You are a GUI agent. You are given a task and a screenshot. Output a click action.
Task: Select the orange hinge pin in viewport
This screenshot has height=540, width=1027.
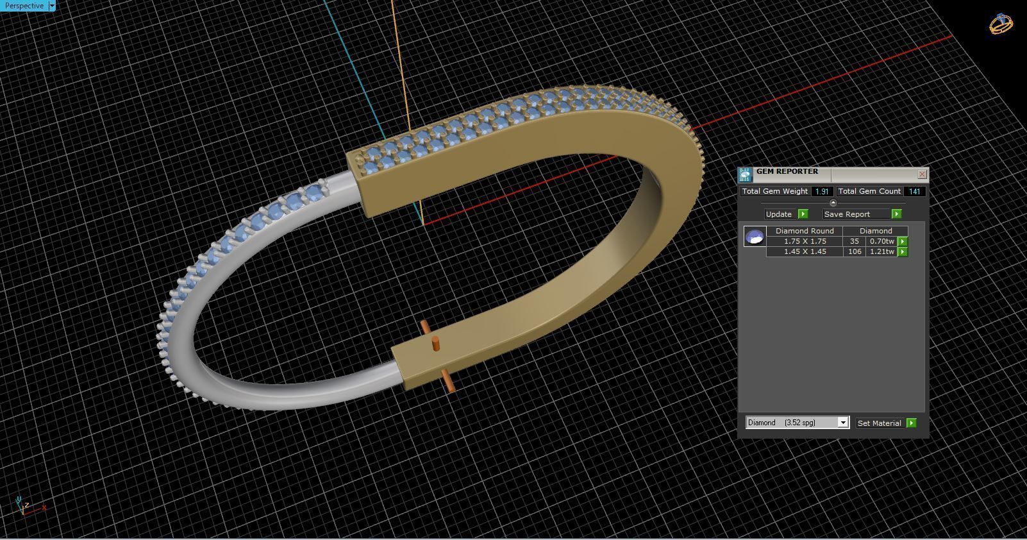(x=436, y=343)
